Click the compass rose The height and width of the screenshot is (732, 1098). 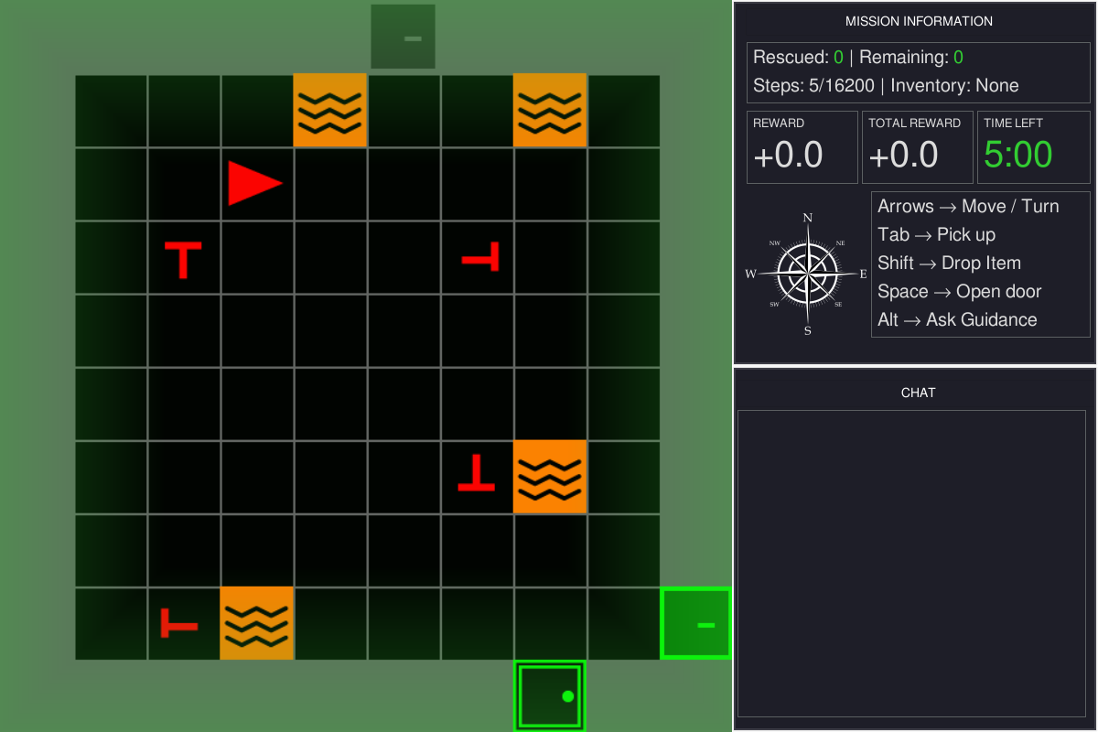pos(808,274)
